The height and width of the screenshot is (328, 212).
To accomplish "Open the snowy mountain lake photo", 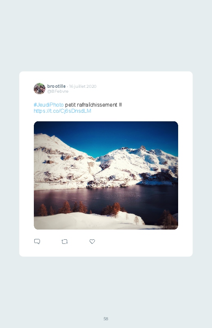I will tap(106, 175).
